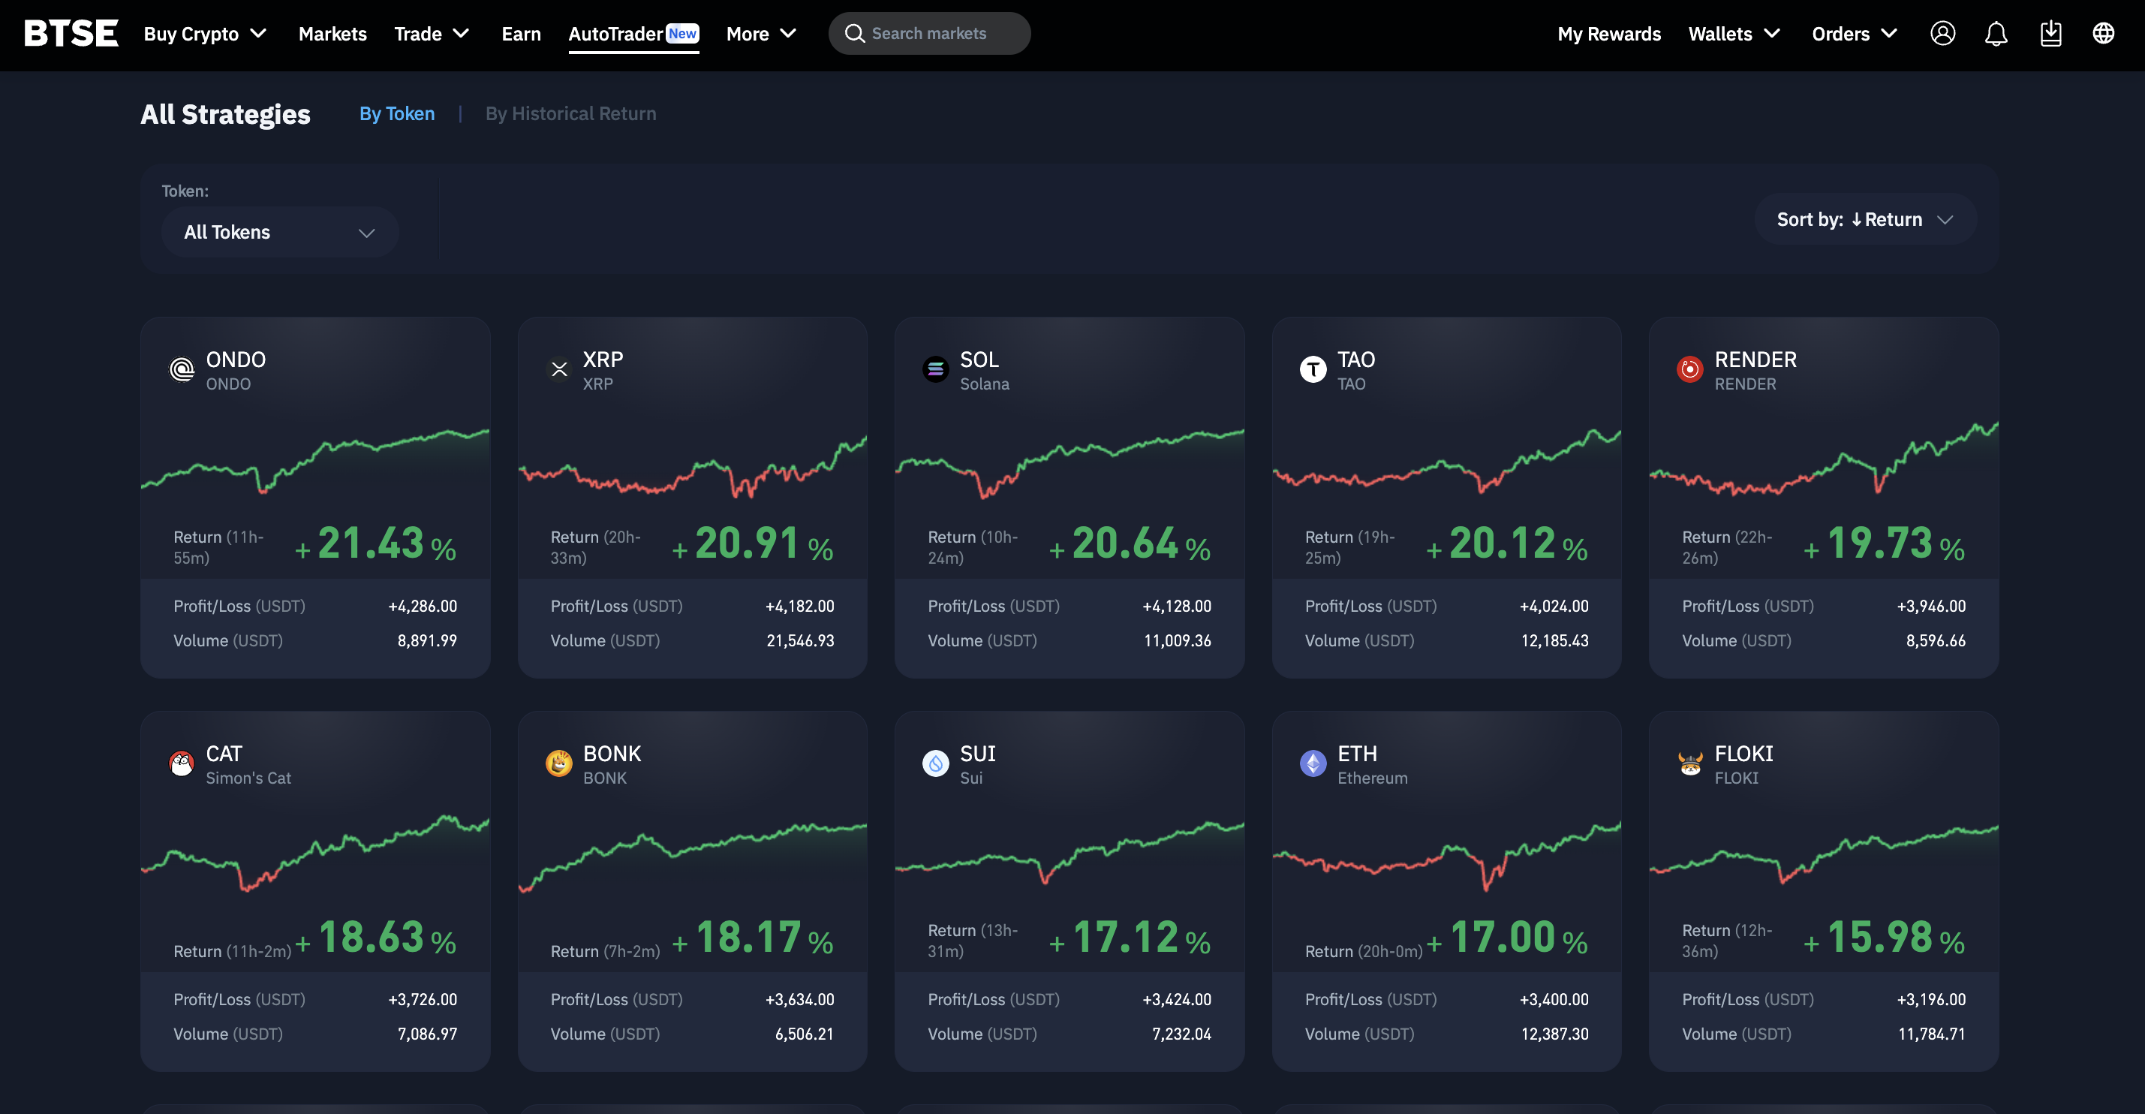Expand the Wallets menu
Viewport: 2145px width, 1114px height.
point(1734,34)
